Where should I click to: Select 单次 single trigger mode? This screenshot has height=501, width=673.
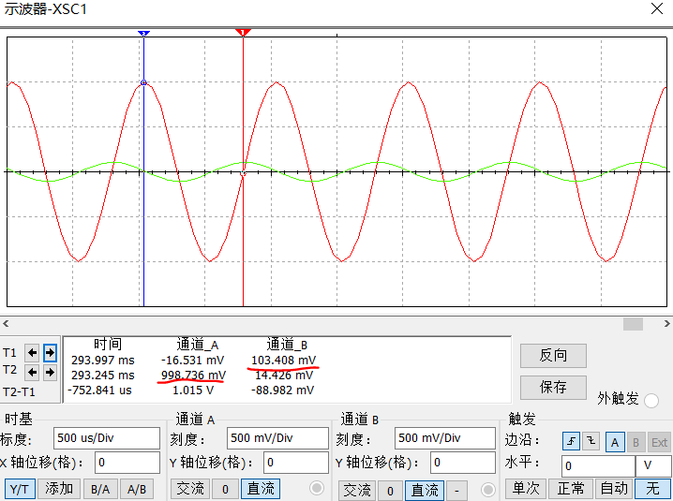526,488
